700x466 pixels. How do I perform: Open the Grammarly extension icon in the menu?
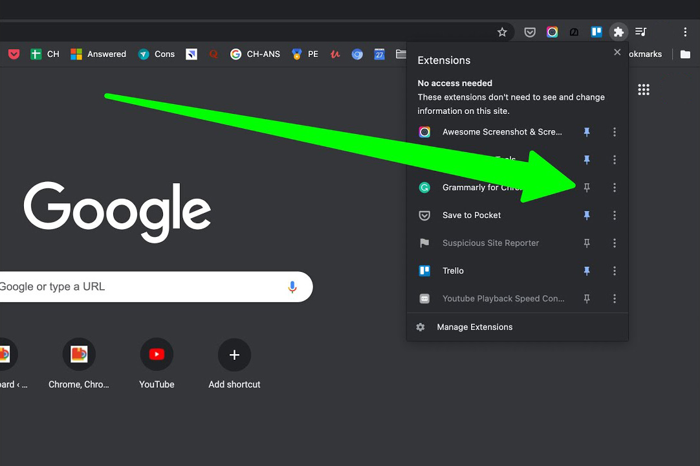(424, 187)
